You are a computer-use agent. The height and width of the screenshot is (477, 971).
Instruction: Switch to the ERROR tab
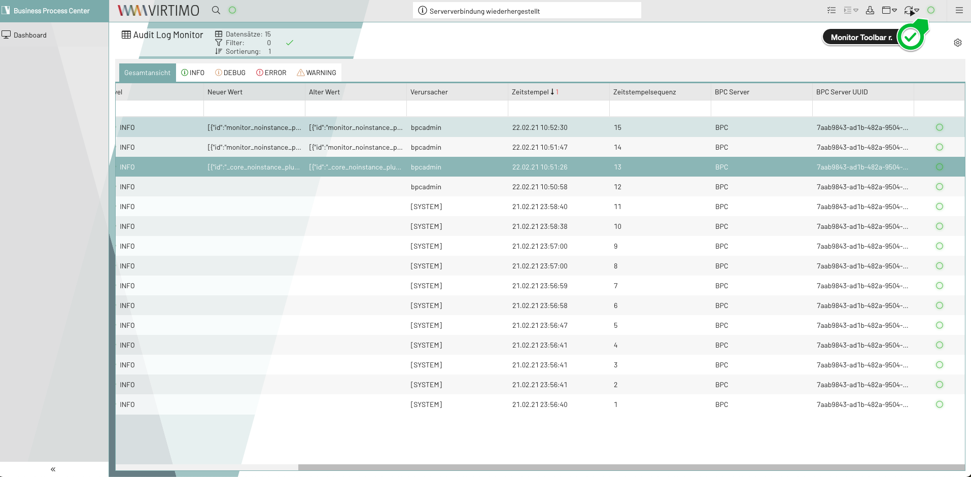coord(271,72)
